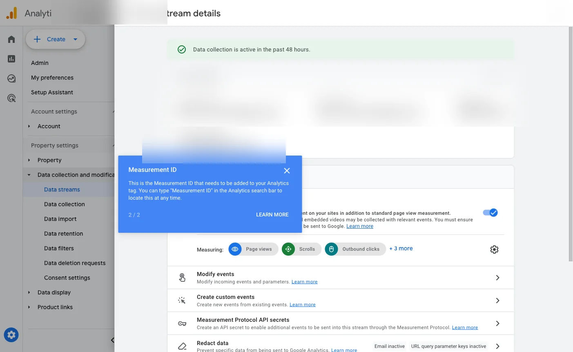This screenshot has width=573, height=352.
Task: Open enhanced measurement settings gear
Action: coord(494,250)
